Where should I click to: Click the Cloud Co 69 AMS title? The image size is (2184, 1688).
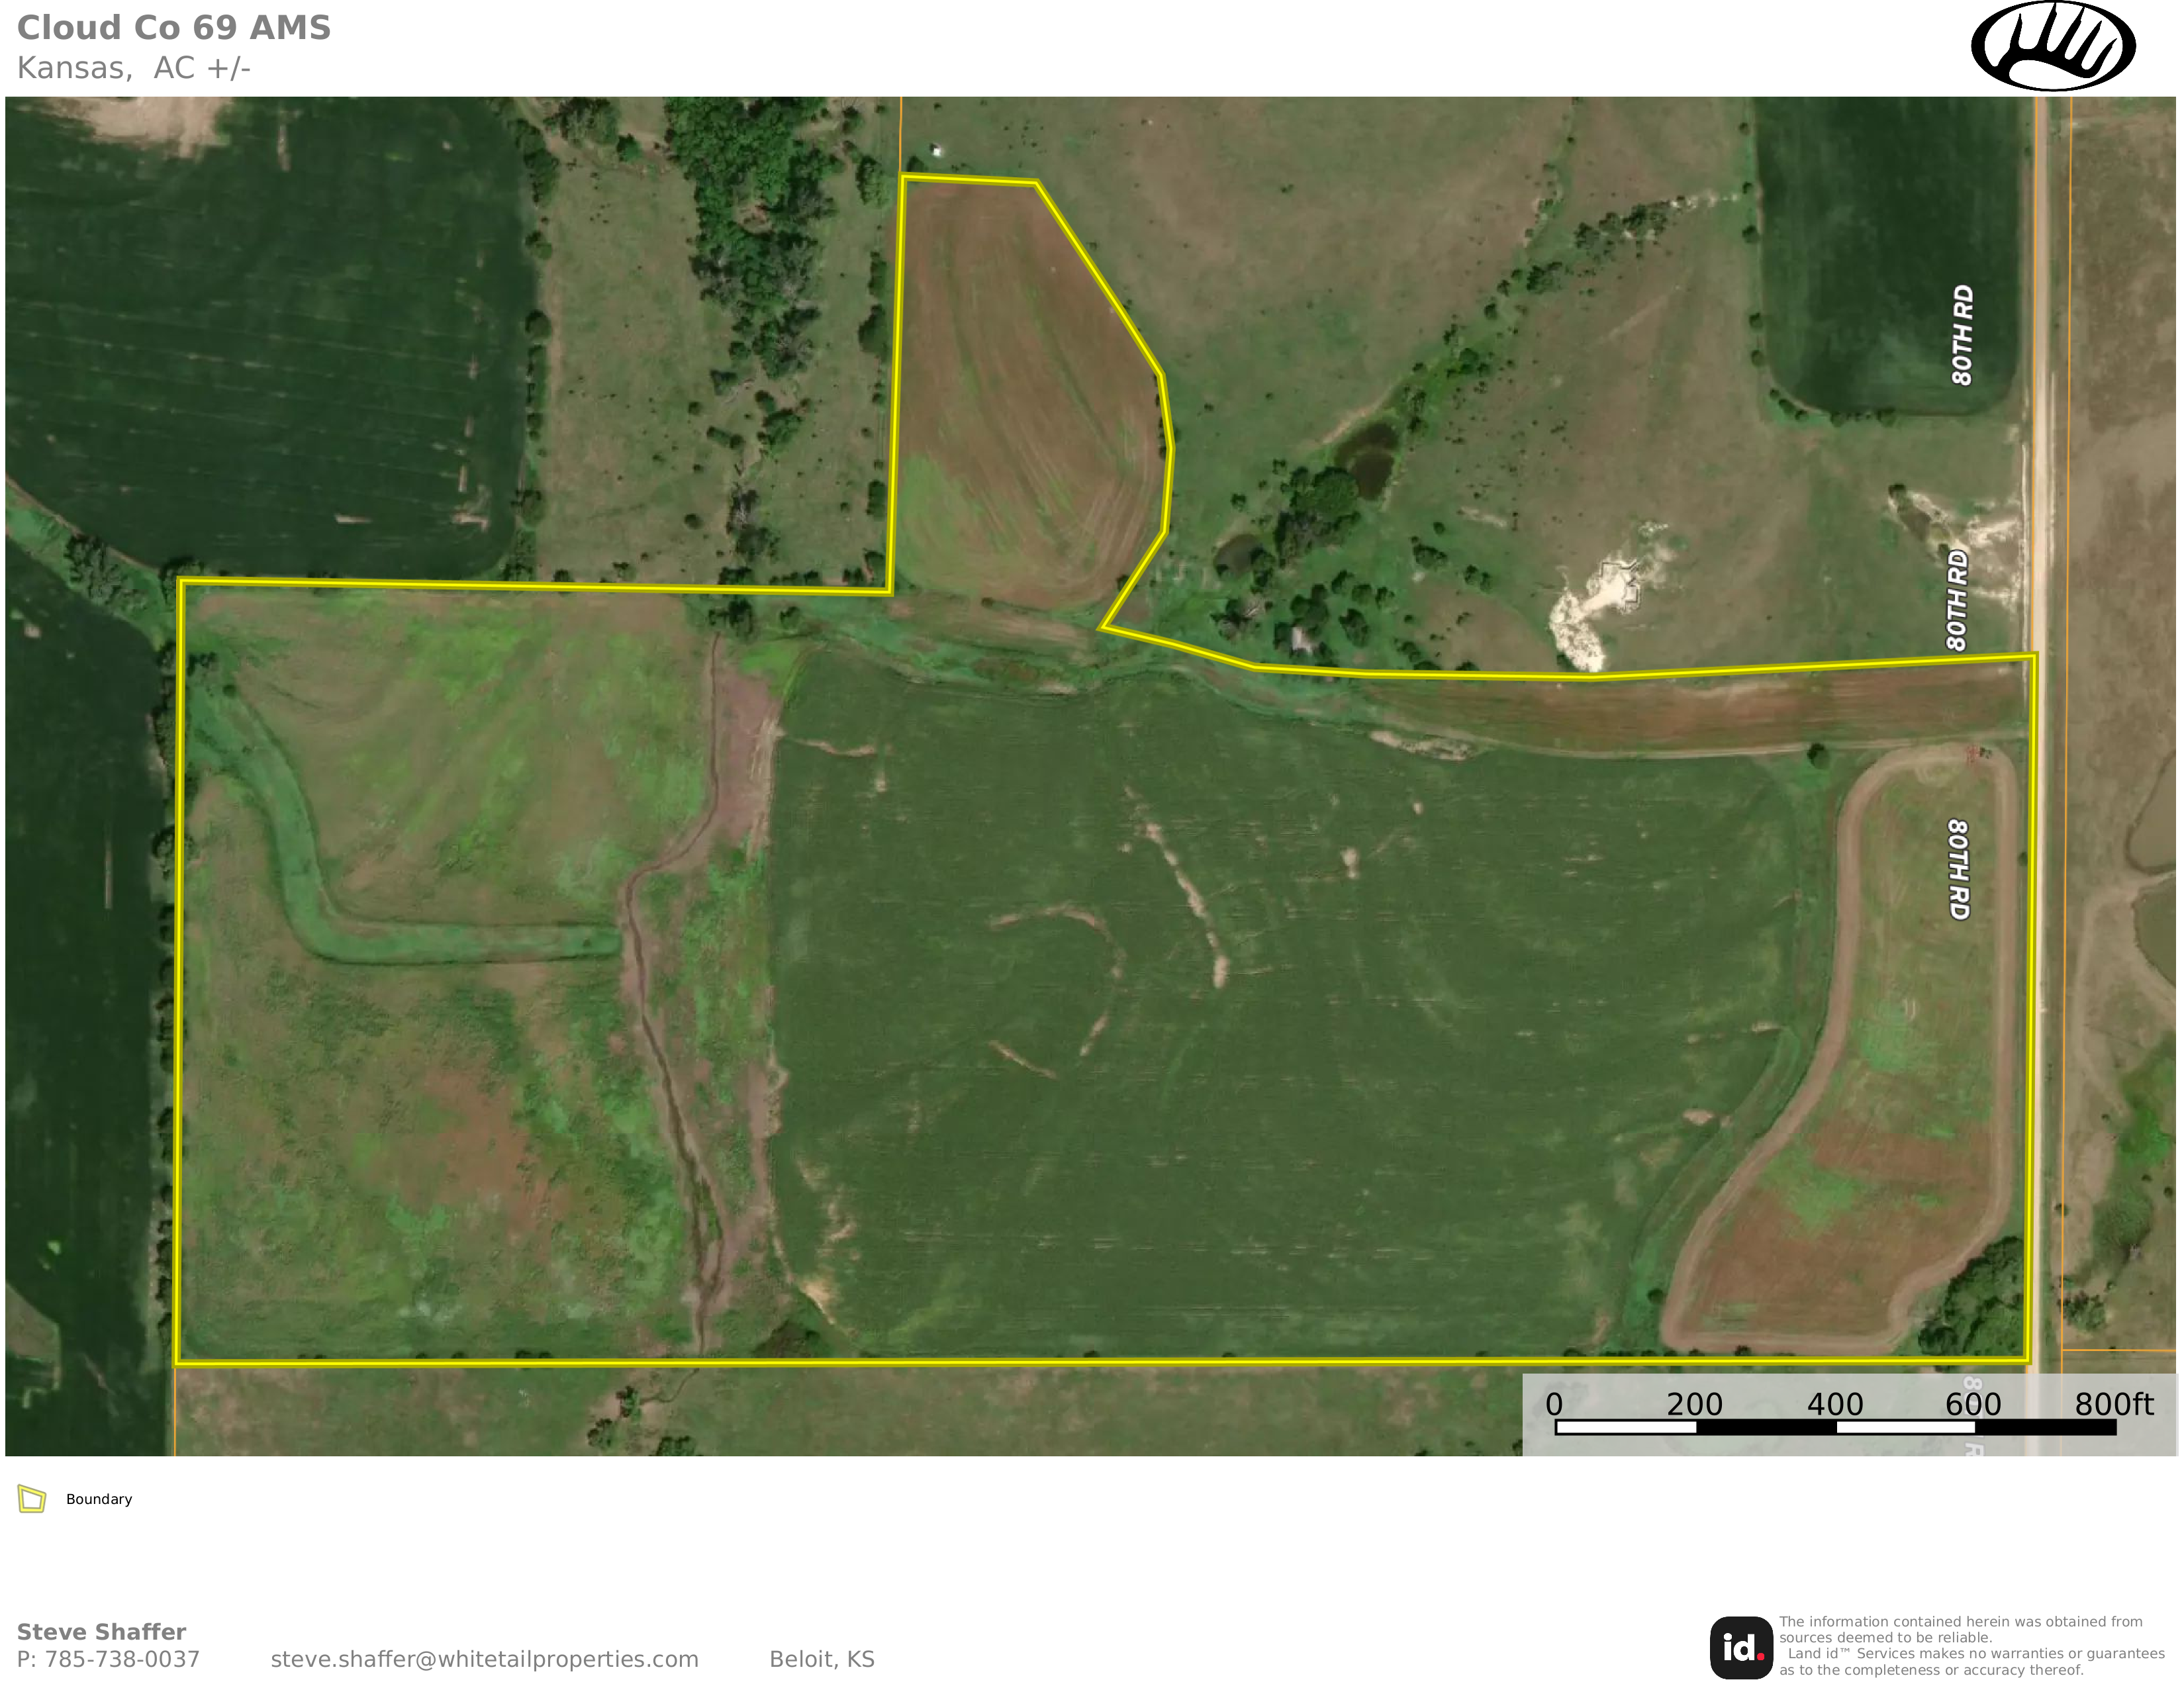click(174, 28)
